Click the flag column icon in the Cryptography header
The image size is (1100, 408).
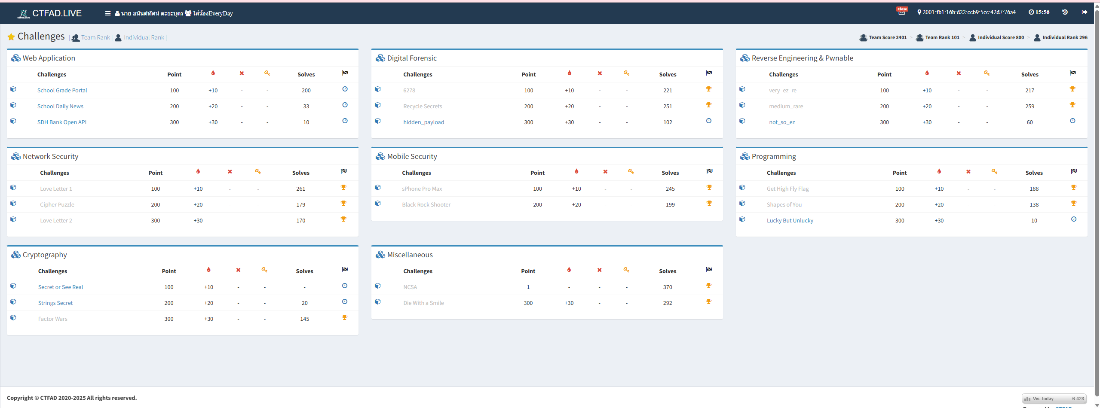pos(345,270)
